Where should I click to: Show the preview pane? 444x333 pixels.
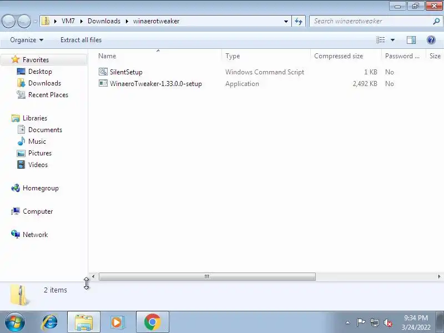pos(411,40)
